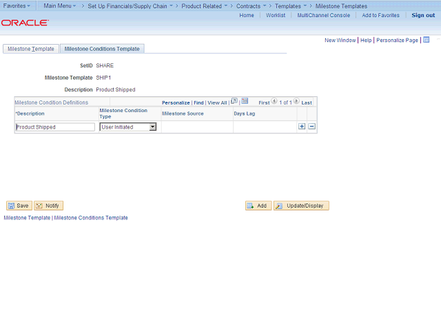Expand the Main Menu dropdown
The image size is (441, 330).
tap(60, 5)
